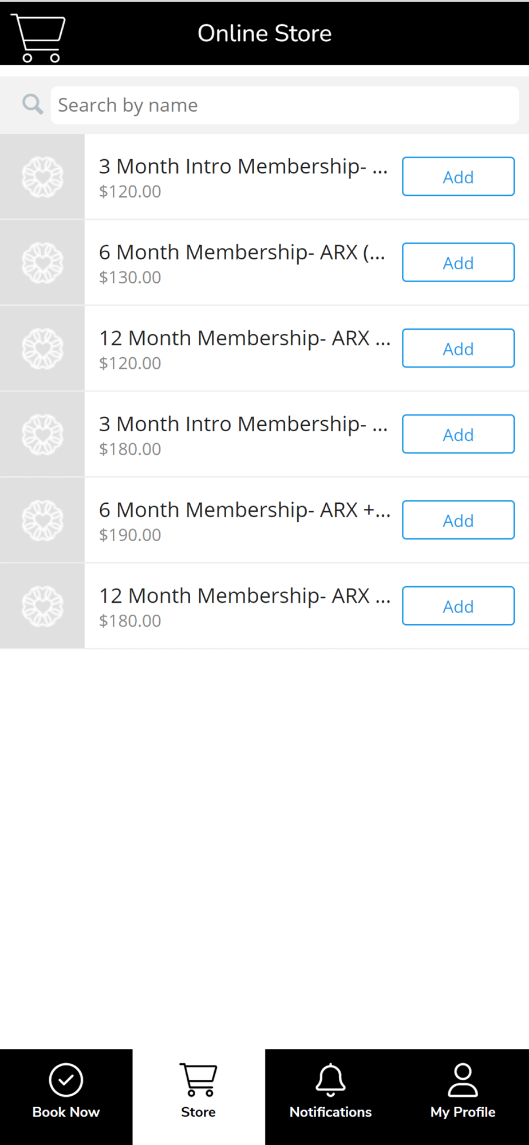The width and height of the screenshot is (529, 1145).
Task: Add the $190.00 6 Month Membership
Action: pos(458,520)
